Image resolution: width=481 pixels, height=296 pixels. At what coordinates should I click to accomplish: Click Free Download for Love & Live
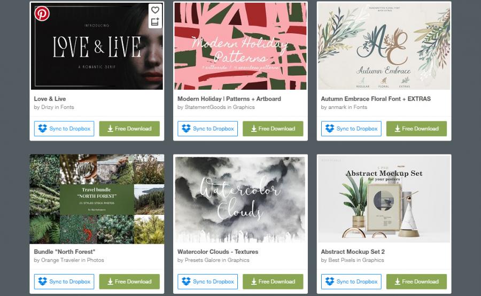(129, 129)
